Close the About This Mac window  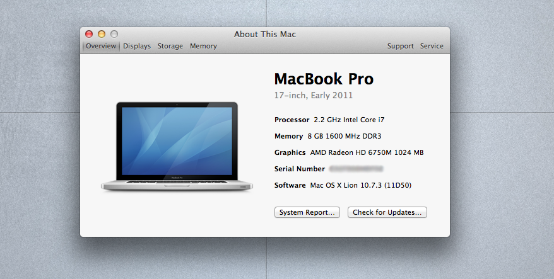(x=89, y=34)
